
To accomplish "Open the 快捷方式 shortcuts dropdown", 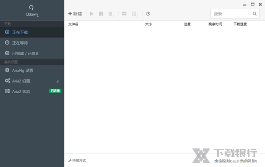I will [78, 160].
